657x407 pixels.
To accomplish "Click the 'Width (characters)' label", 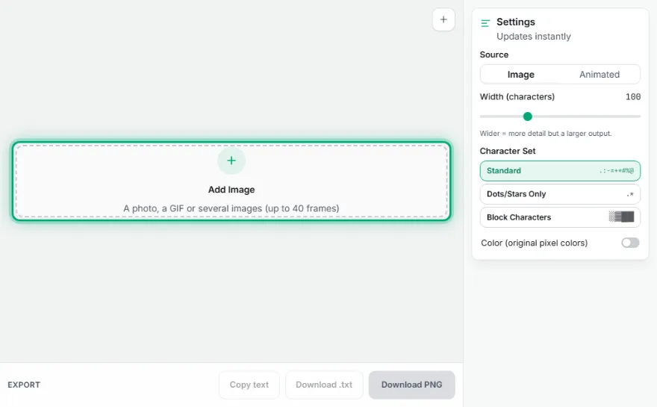I will click(517, 97).
